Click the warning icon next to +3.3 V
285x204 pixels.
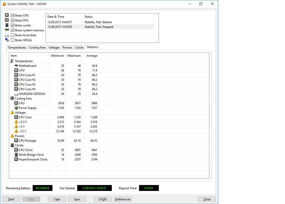pos(16,122)
